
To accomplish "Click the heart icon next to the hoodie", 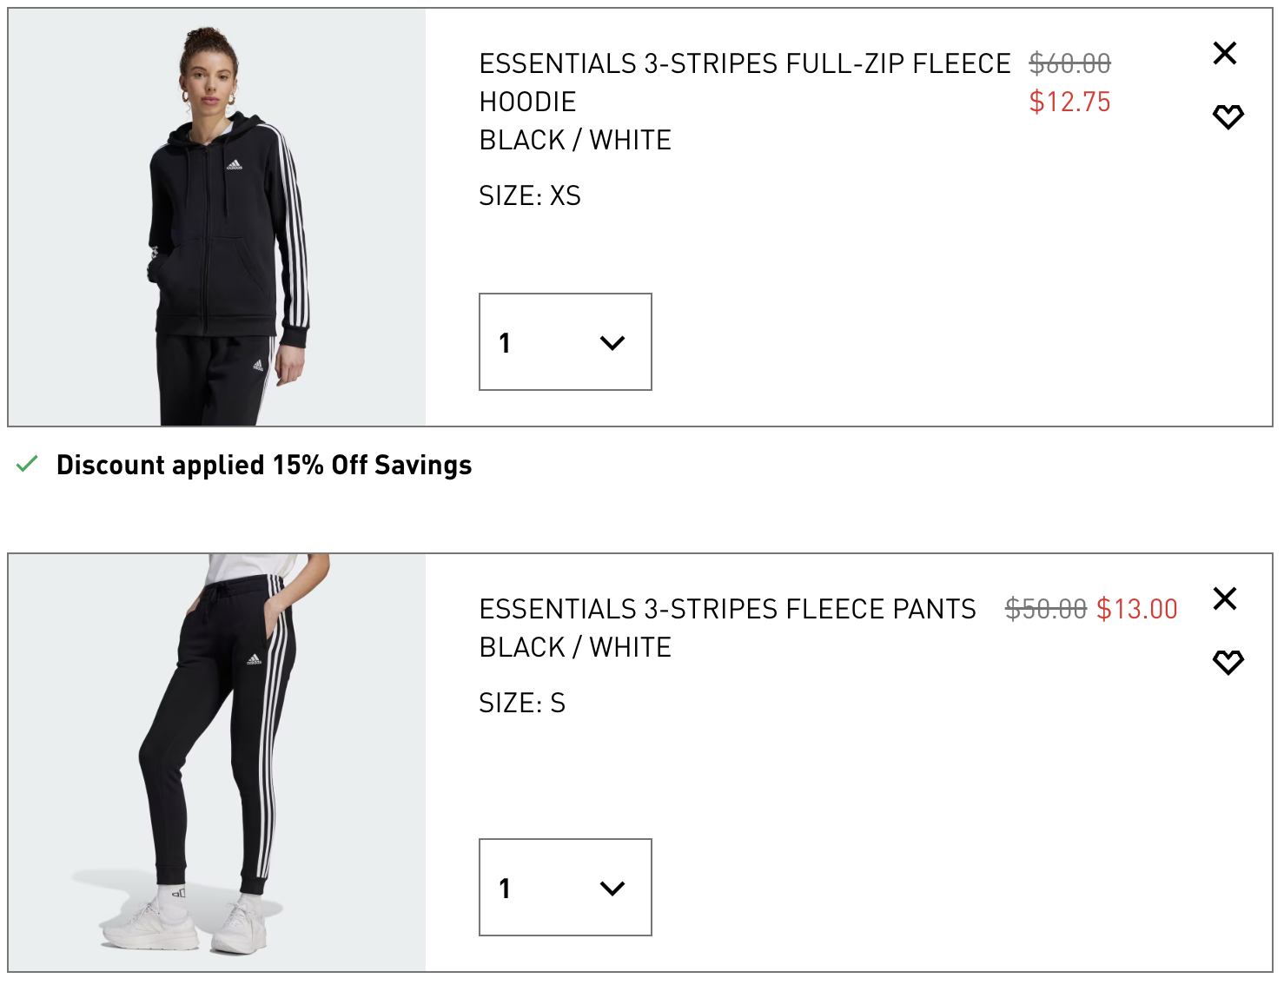I will [x=1228, y=116].
